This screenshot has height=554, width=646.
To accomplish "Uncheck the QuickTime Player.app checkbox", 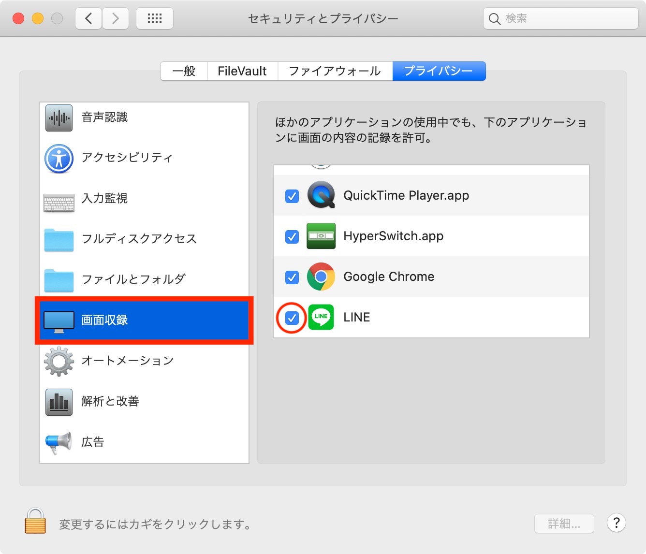I will [292, 196].
